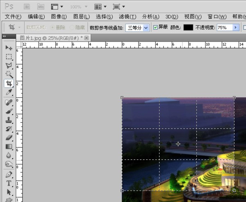Select the Clone Stamp tool
The height and width of the screenshot is (202, 246).
point(9,120)
